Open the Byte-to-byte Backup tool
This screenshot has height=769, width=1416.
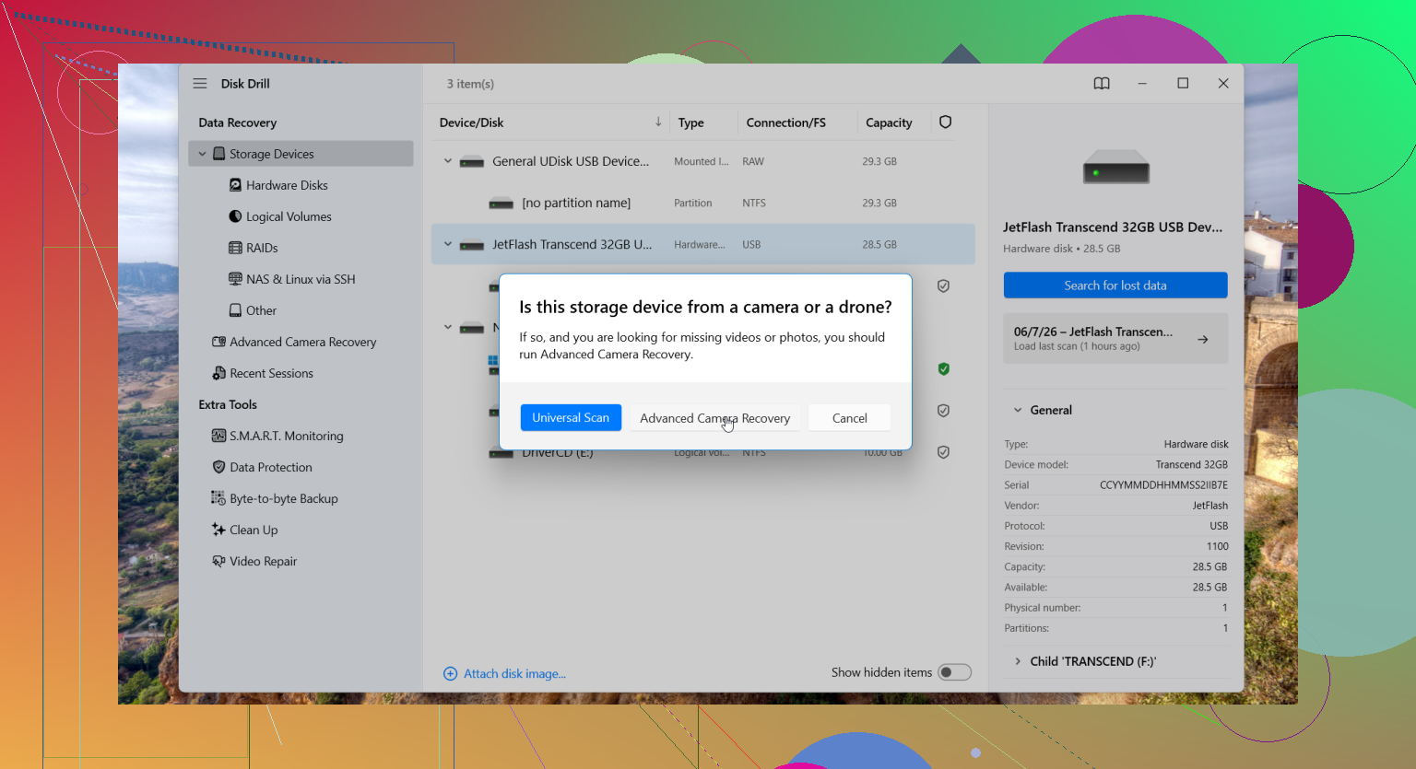click(275, 498)
